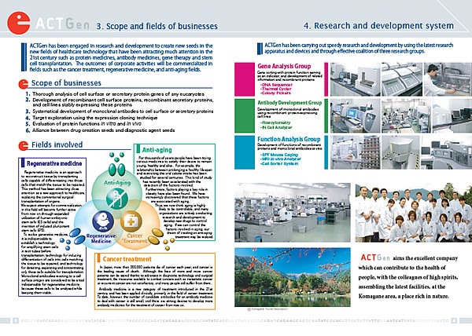Click the ACTGen wordmark in the header

tap(62, 24)
